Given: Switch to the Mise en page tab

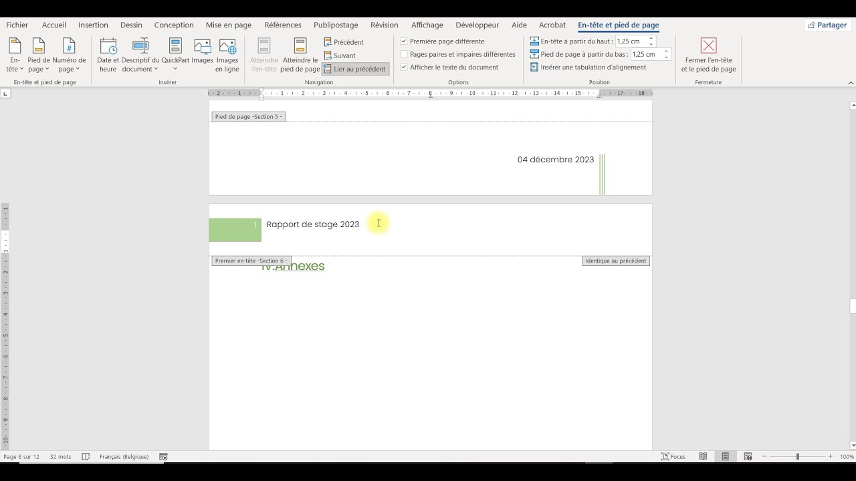Looking at the screenshot, I should pyautogui.click(x=229, y=25).
